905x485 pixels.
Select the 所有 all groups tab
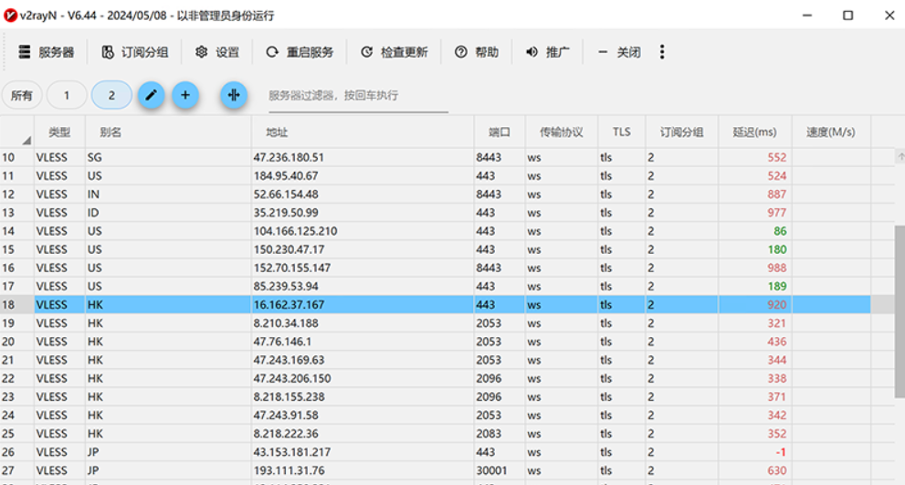pos(22,95)
